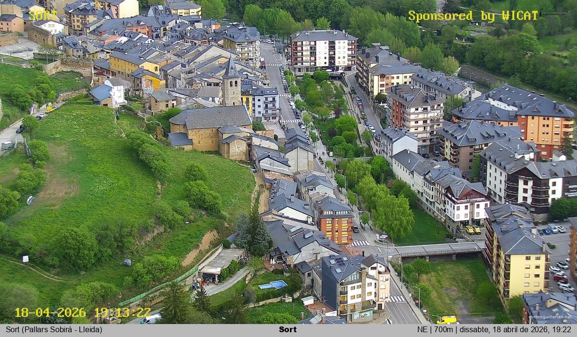Viewport: 577px width, 337px height.
Task: Click the blue swimming pool
Action: point(272,285)
